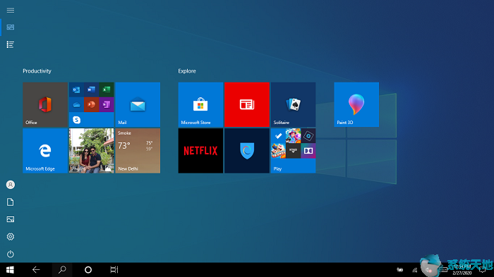Click the taskbar Back arrow
This screenshot has width=494, height=277.
point(36,270)
